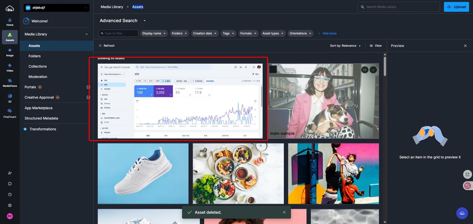Select the basketball players thumbnail
This screenshot has height=224, width=473.
click(x=333, y=173)
